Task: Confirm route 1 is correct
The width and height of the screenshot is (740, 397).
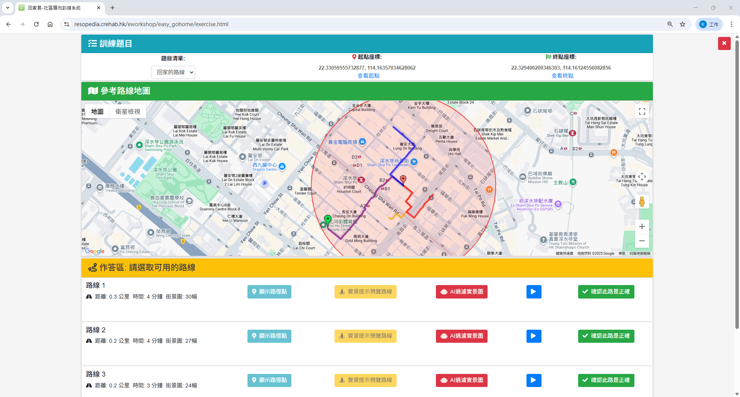Action: (606, 292)
